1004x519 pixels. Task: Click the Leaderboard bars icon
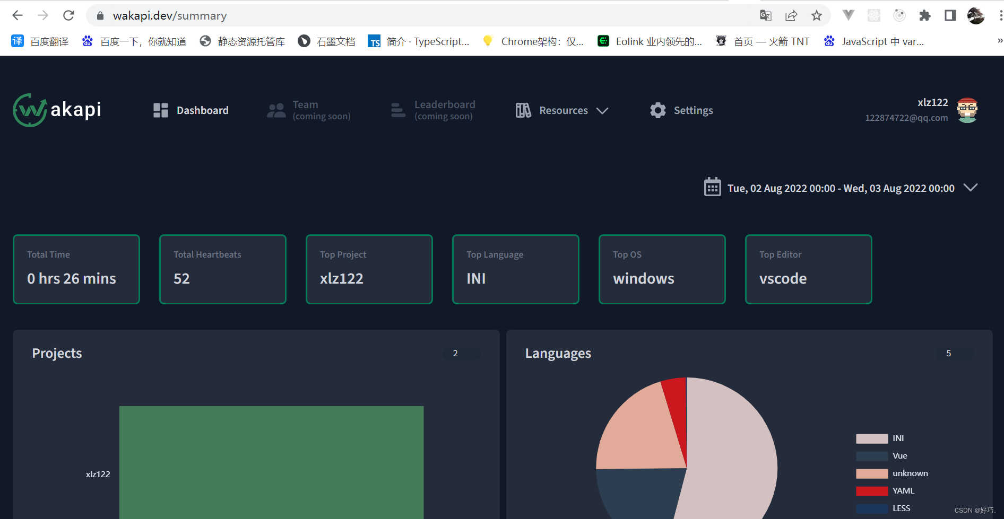[x=398, y=110]
